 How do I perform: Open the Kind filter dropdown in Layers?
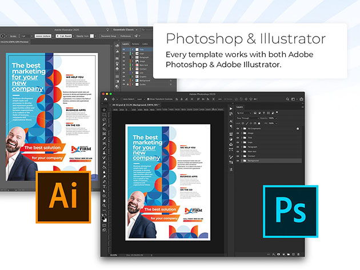tap(244, 113)
